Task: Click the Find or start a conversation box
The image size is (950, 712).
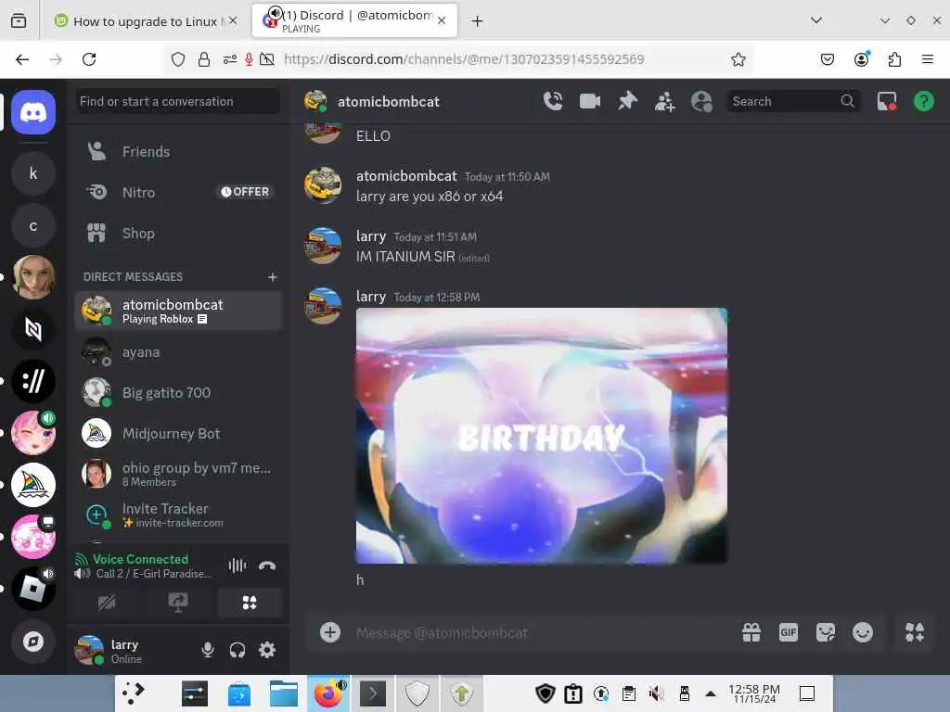Action: point(178,101)
